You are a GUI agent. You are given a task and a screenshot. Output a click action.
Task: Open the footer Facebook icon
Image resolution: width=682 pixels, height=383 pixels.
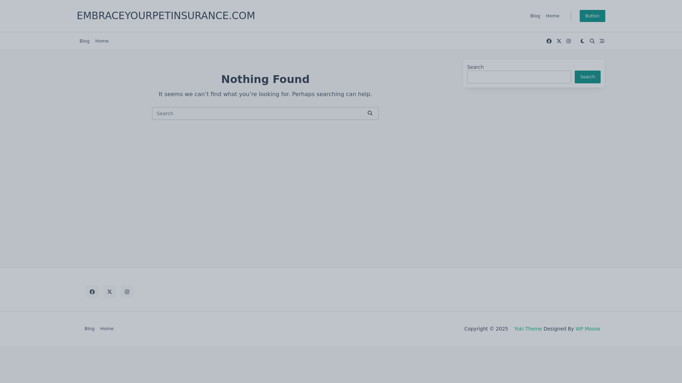coord(92,292)
